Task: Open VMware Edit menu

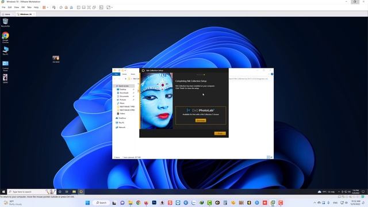Action: point(10,7)
